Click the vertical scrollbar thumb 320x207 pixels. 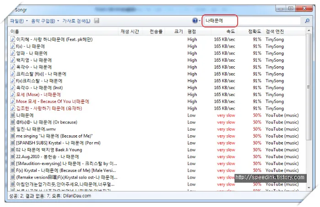[x=309, y=87]
